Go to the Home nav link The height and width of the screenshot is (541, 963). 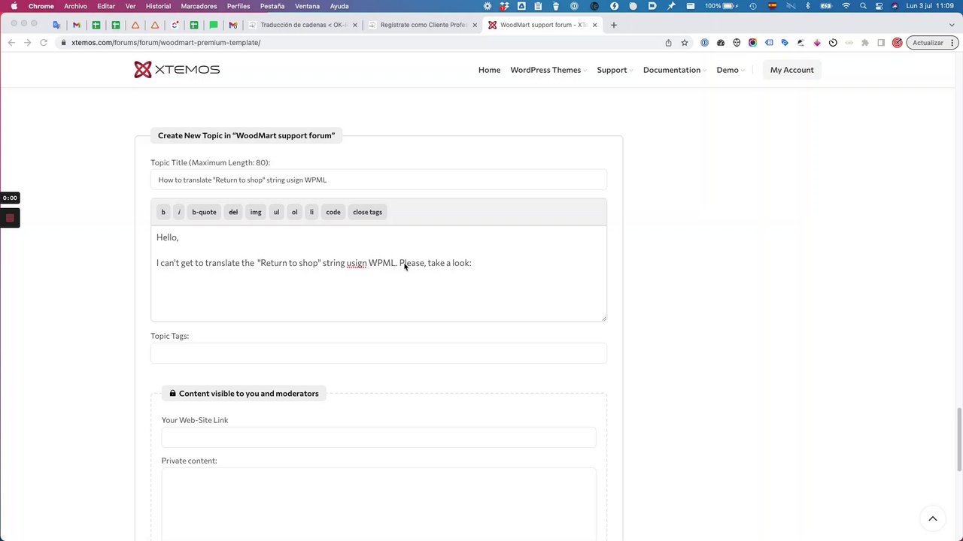tap(489, 70)
